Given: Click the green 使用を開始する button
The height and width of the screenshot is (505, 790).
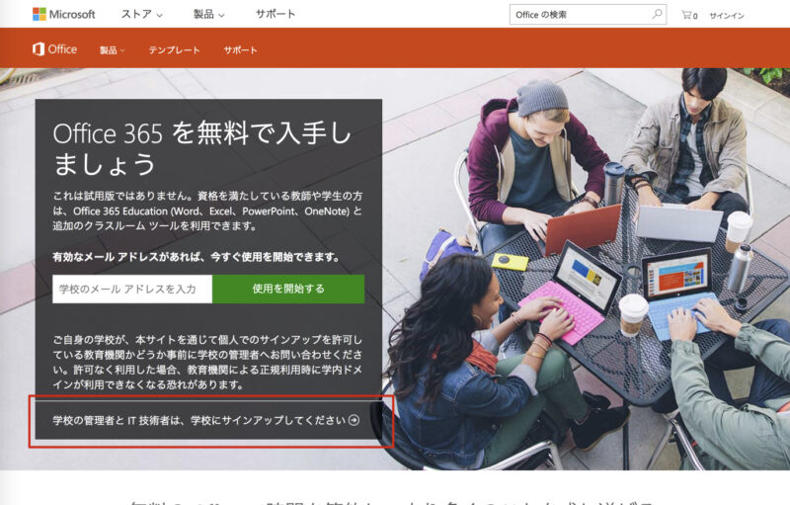Looking at the screenshot, I should 288,289.
